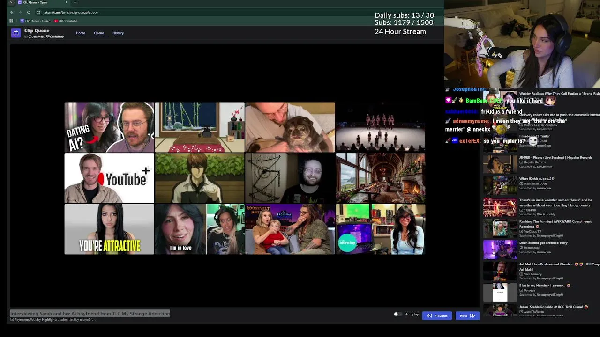Viewport: 600px width, 337px height.
Task: Click the JINJER singer queue thumbnail
Action: coord(500,164)
